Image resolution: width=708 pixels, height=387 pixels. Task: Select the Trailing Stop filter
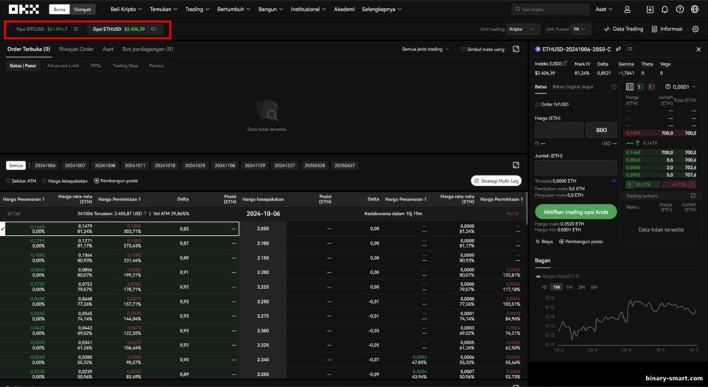tap(125, 66)
